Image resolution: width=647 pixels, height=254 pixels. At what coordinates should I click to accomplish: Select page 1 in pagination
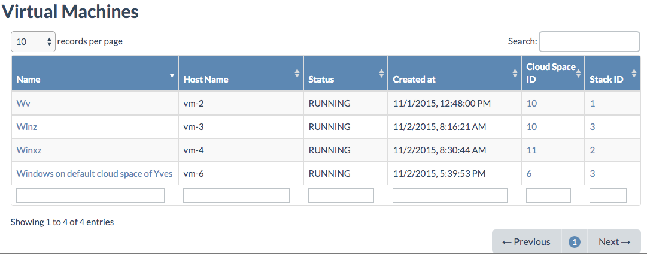(574, 241)
